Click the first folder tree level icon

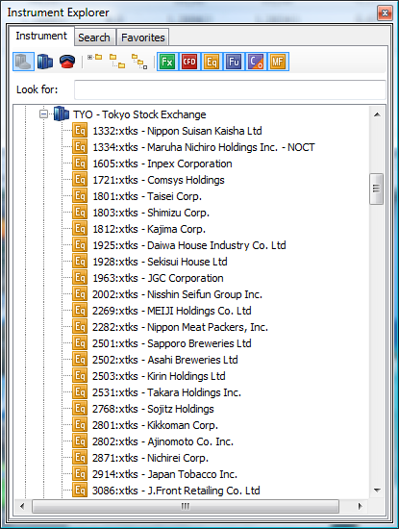pyautogui.click(x=95, y=58)
